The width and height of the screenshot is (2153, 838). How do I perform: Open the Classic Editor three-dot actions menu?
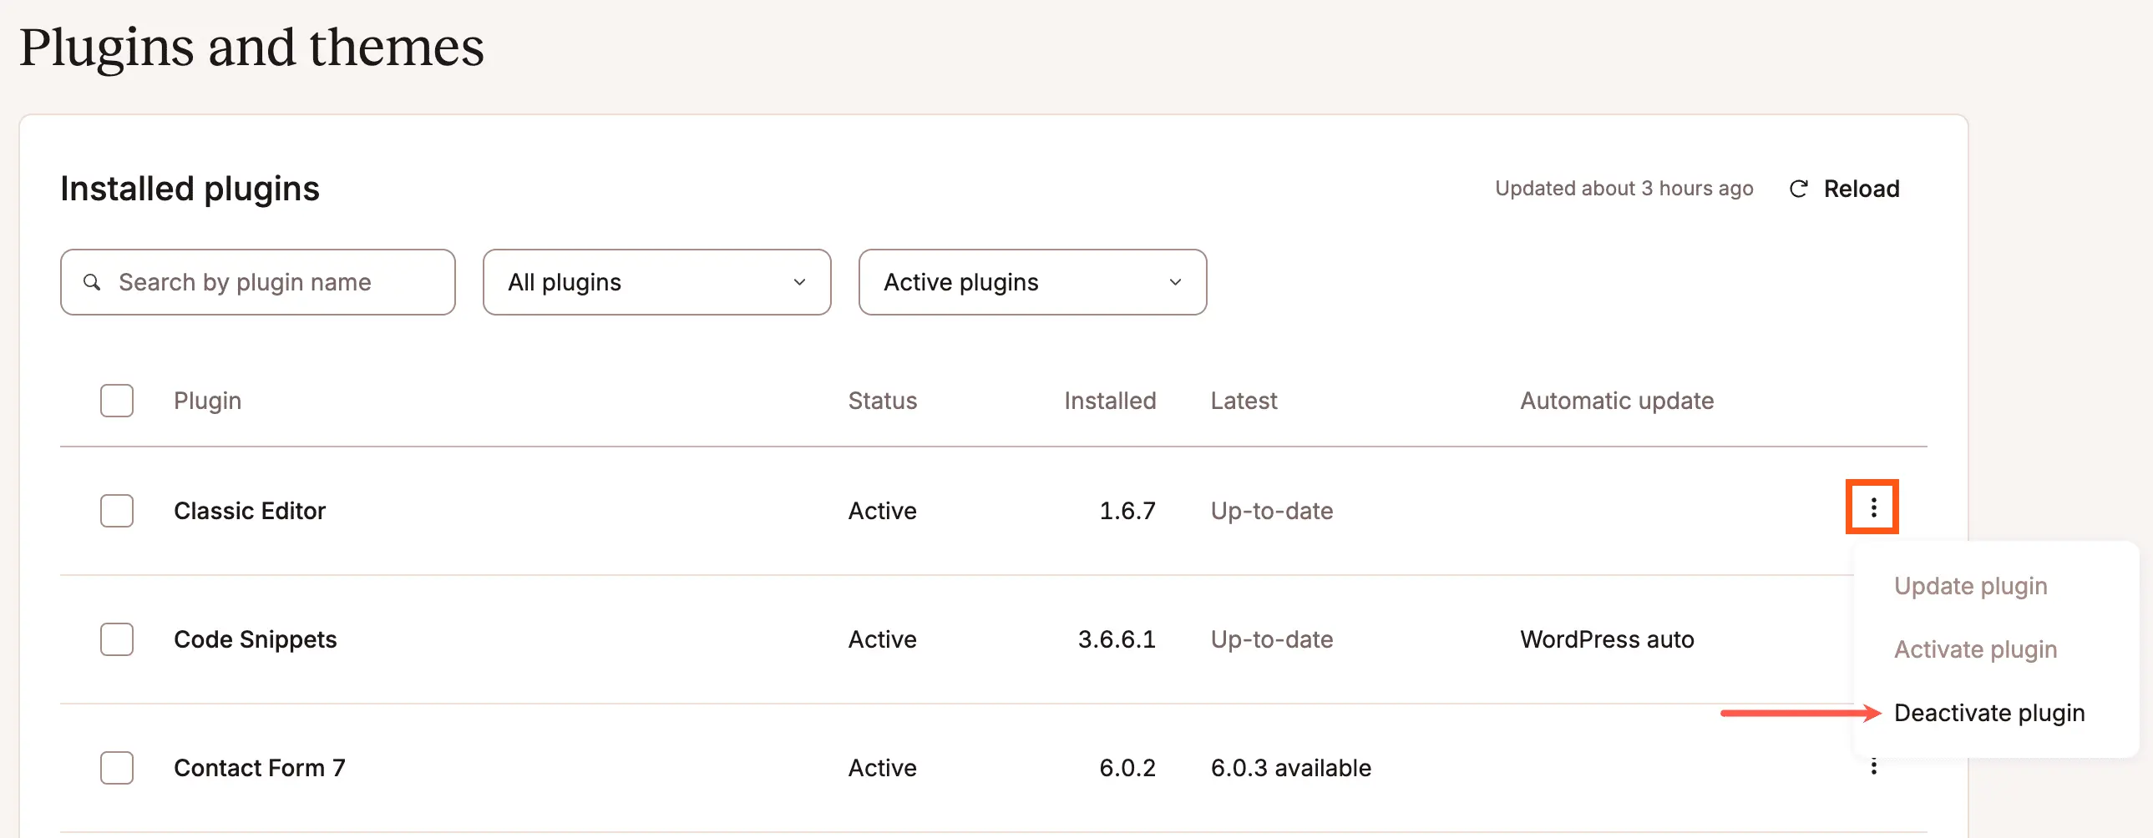(x=1873, y=507)
